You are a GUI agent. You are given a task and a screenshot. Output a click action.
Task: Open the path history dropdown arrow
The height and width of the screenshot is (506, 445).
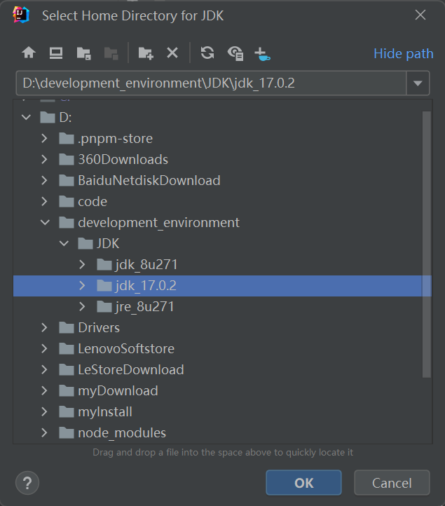[x=418, y=83]
